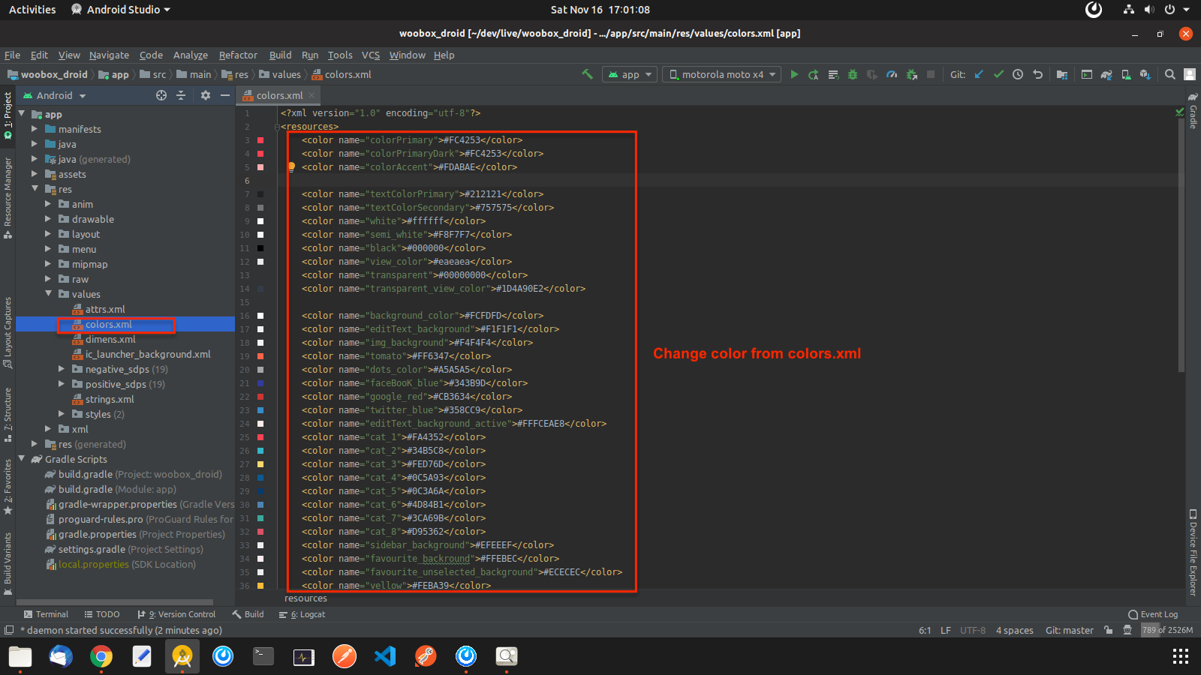Open Project panel gear settings

tap(206, 95)
